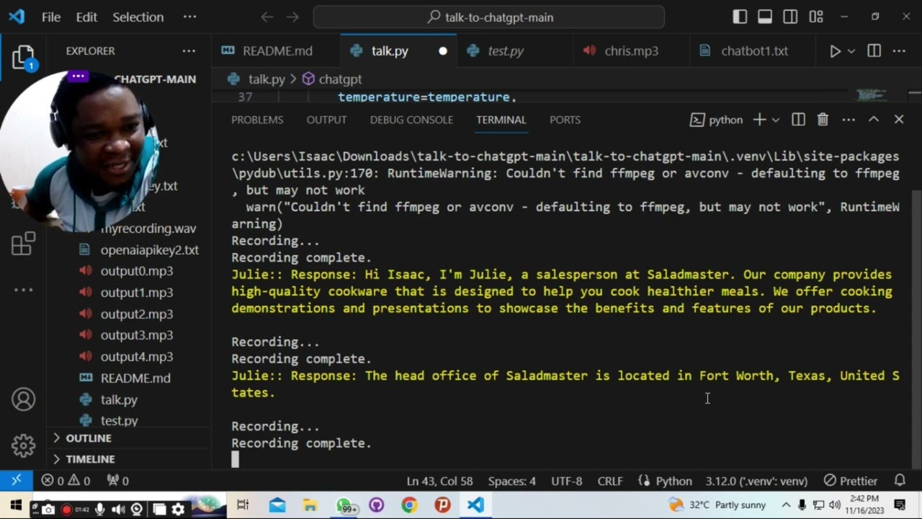The width and height of the screenshot is (922, 519).
Task: Open the Windows Start menu
Action: [16, 506]
